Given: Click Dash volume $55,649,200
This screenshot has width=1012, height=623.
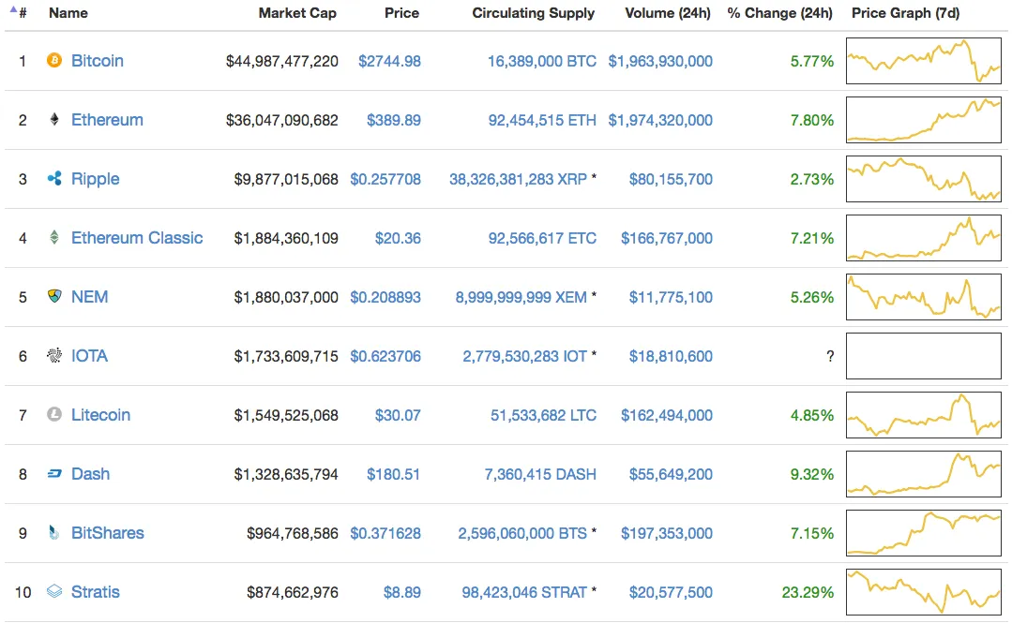Looking at the screenshot, I should tap(671, 474).
